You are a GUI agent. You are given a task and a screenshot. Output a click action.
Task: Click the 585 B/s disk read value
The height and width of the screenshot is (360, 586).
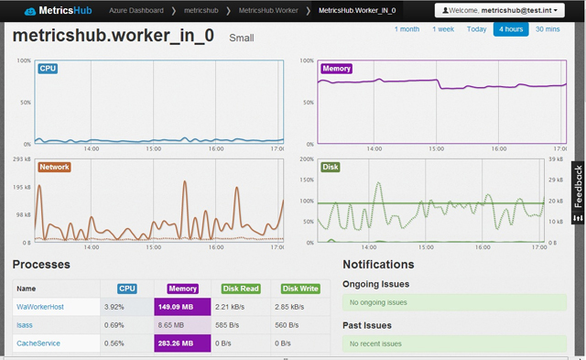tap(227, 325)
